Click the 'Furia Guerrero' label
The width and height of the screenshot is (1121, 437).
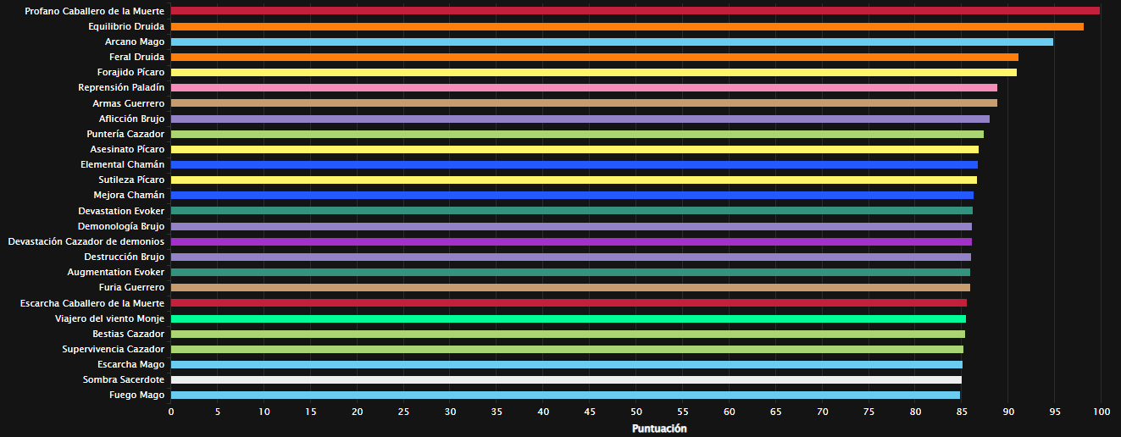(131, 287)
